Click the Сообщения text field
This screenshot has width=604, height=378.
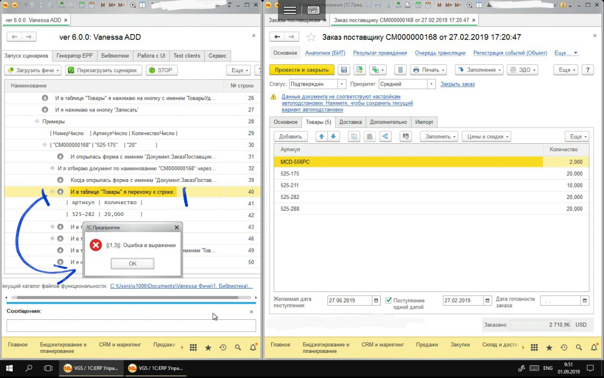click(x=131, y=325)
